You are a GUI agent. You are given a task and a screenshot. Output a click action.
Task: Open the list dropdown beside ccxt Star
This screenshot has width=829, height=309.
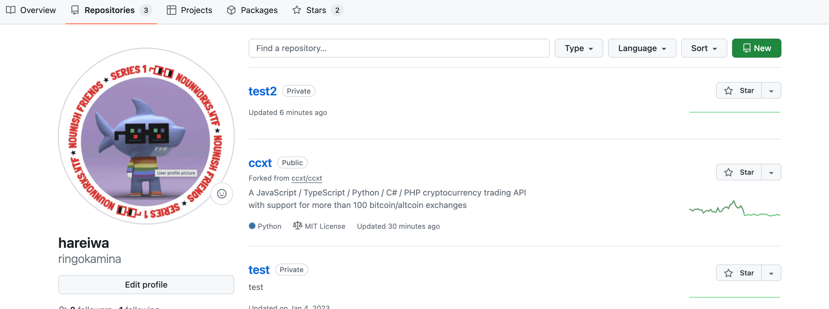[x=771, y=172]
